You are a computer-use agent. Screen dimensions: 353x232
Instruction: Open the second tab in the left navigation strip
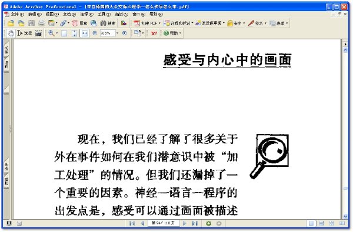pyautogui.click(x=6, y=65)
